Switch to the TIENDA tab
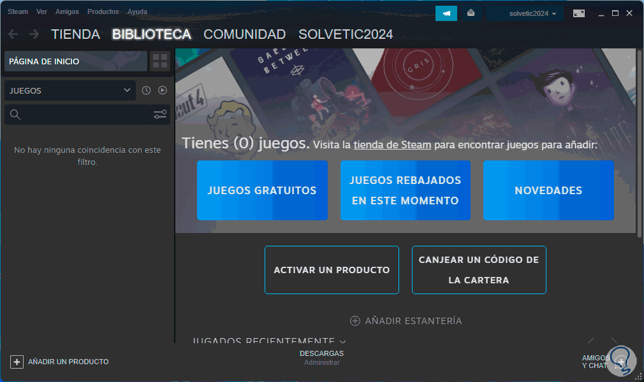Image resolution: width=644 pixels, height=382 pixels. [x=76, y=34]
